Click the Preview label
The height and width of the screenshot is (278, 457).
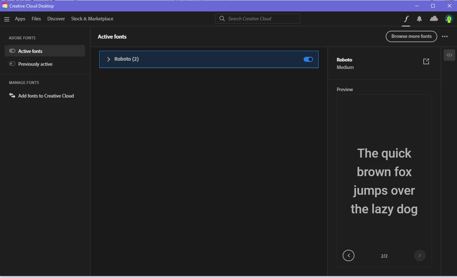pyautogui.click(x=345, y=89)
